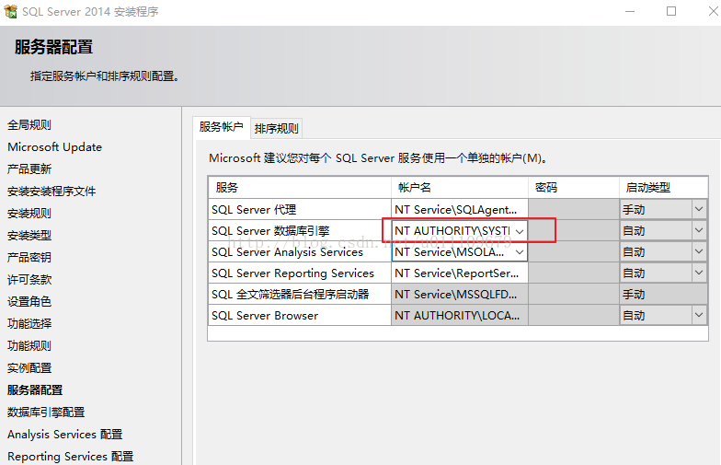The image size is (721, 465).
Task: Go to 全局规则 step in sidebar
Action: [x=29, y=125]
